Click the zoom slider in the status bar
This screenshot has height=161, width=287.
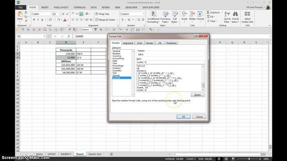click(x=249, y=159)
